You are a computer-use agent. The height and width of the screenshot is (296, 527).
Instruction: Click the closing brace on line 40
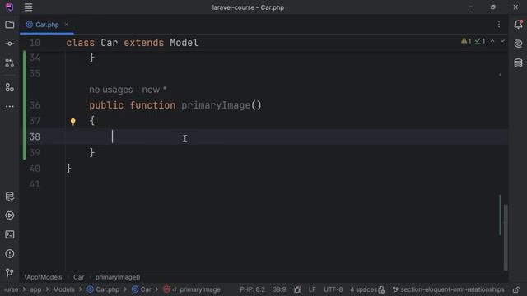pos(68,168)
